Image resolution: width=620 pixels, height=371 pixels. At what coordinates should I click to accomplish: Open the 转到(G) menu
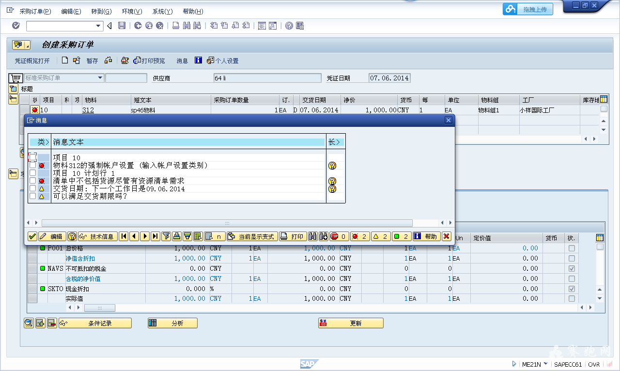click(101, 11)
